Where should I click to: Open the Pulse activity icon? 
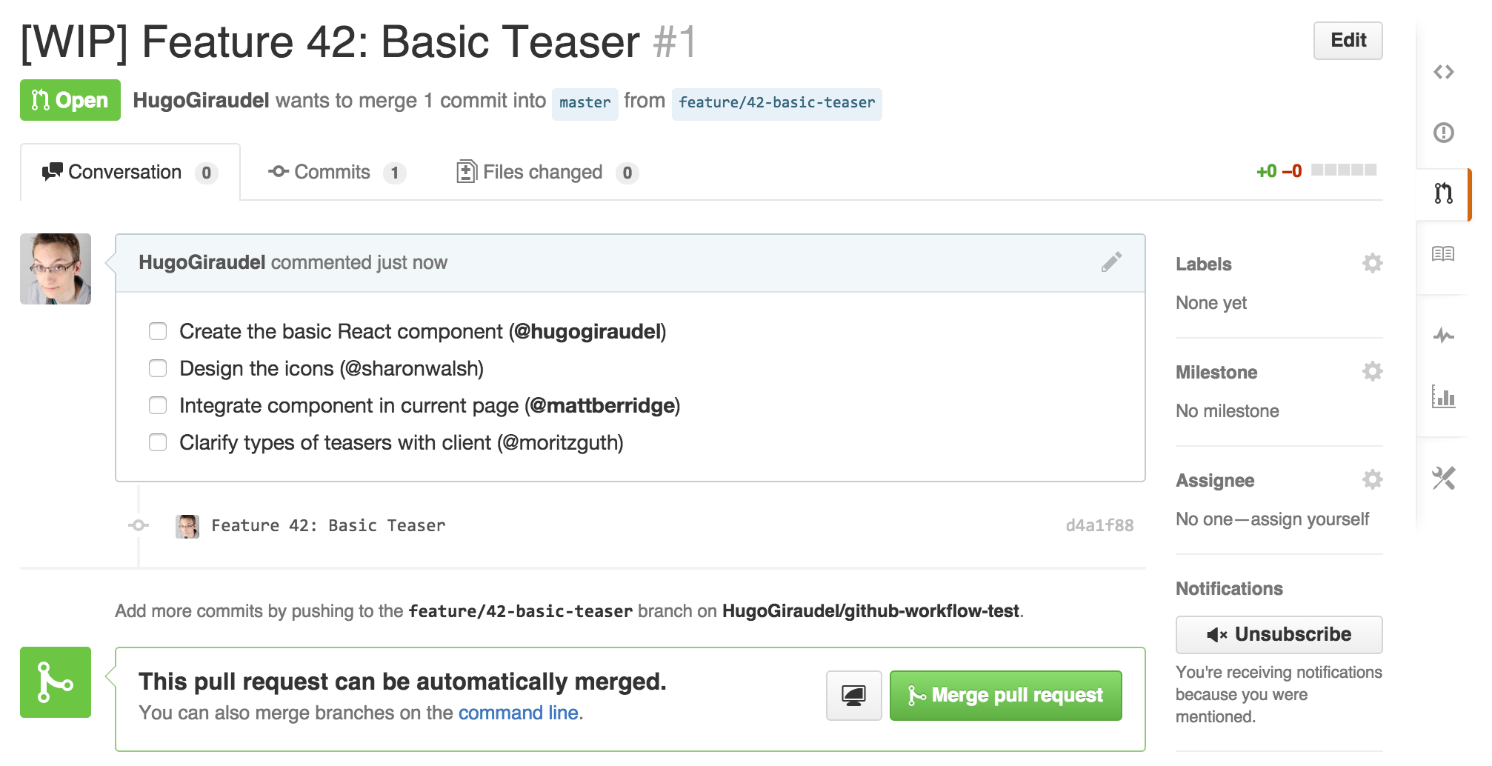point(1443,336)
